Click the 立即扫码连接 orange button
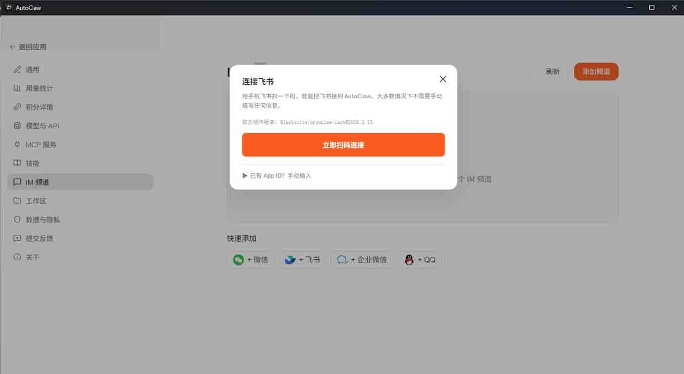The width and height of the screenshot is (684, 374). click(x=343, y=145)
